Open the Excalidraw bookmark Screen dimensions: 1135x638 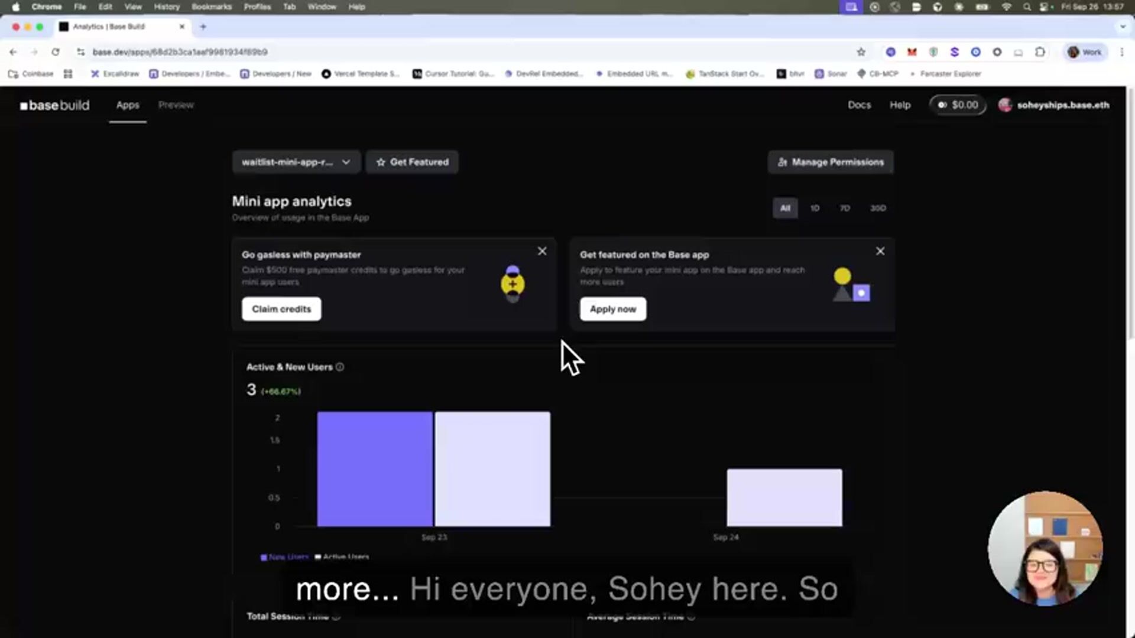tap(115, 74)
